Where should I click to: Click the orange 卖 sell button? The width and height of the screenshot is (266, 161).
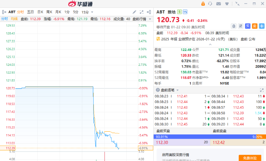click(x=255, y=26)
